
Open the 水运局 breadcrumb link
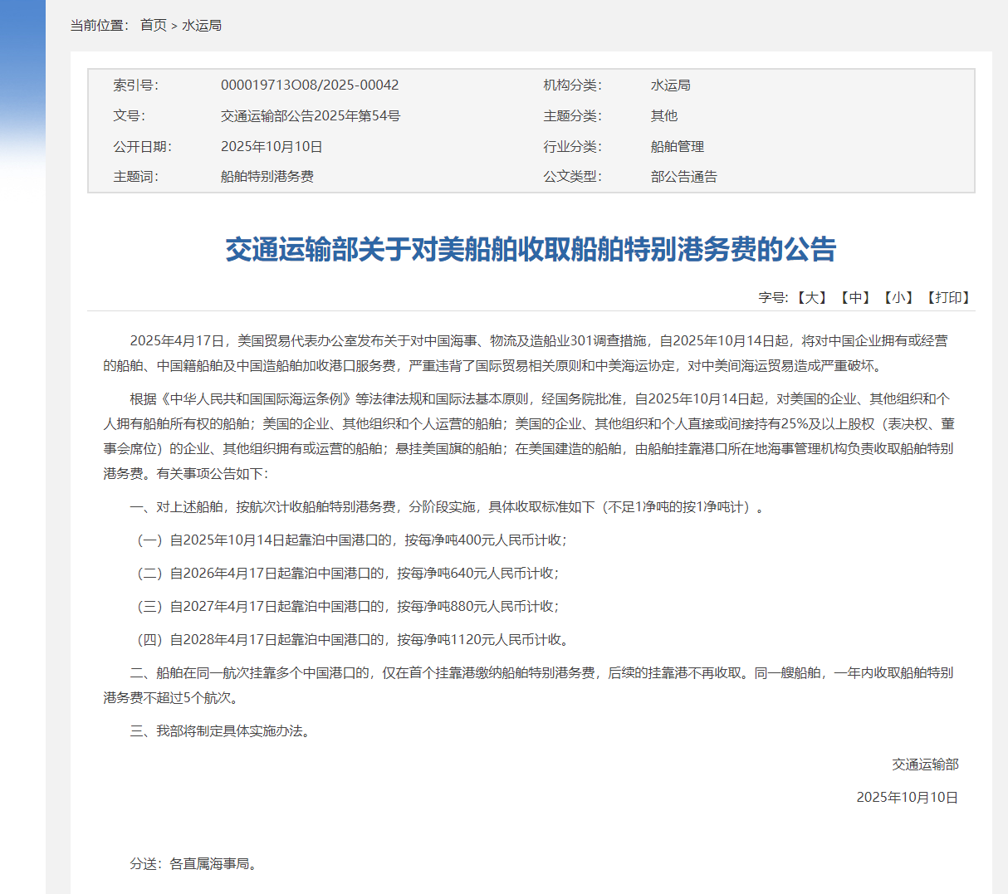tap(202, 26)
